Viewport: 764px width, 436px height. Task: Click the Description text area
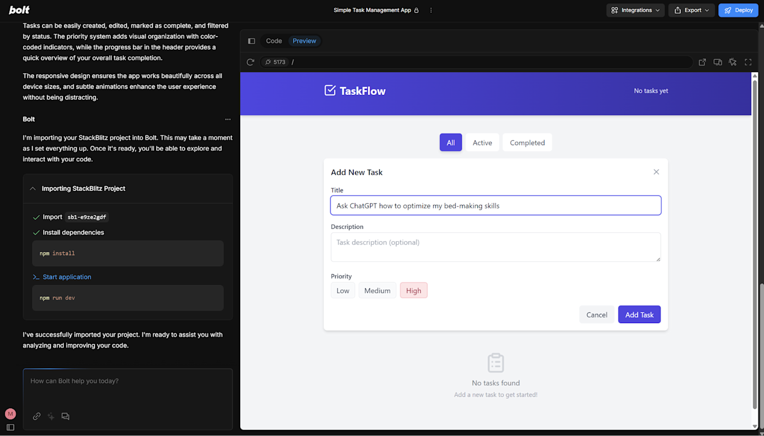[496, 247]
